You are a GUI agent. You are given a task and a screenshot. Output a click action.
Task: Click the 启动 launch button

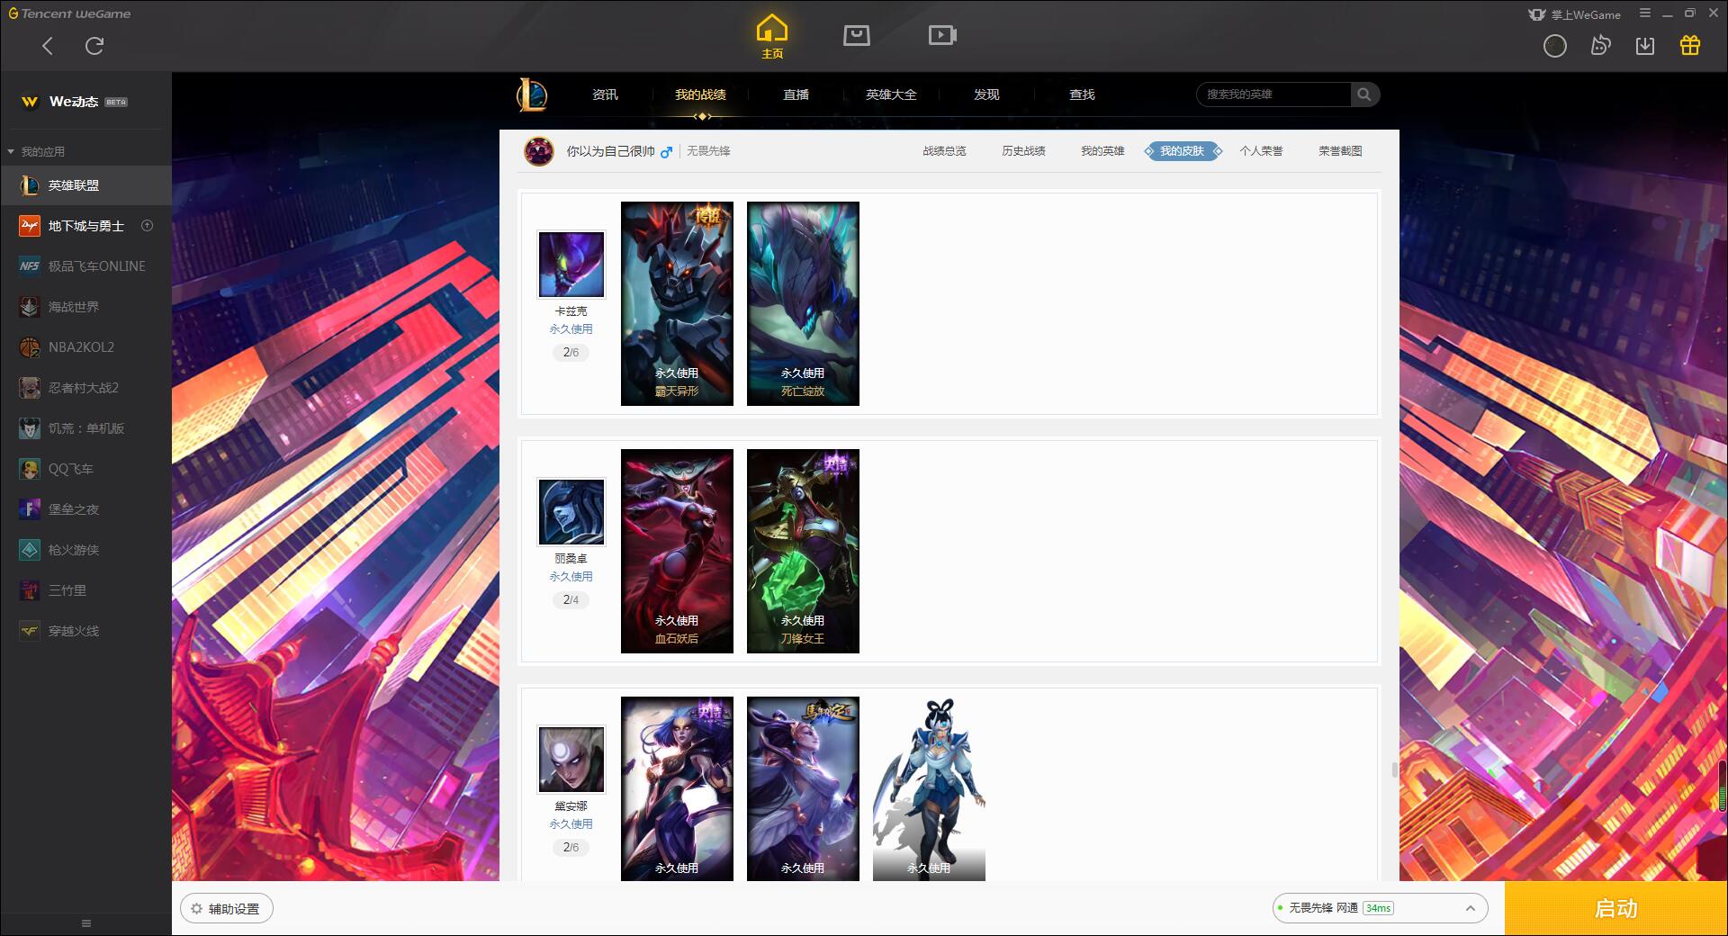tap(1615, 909)
